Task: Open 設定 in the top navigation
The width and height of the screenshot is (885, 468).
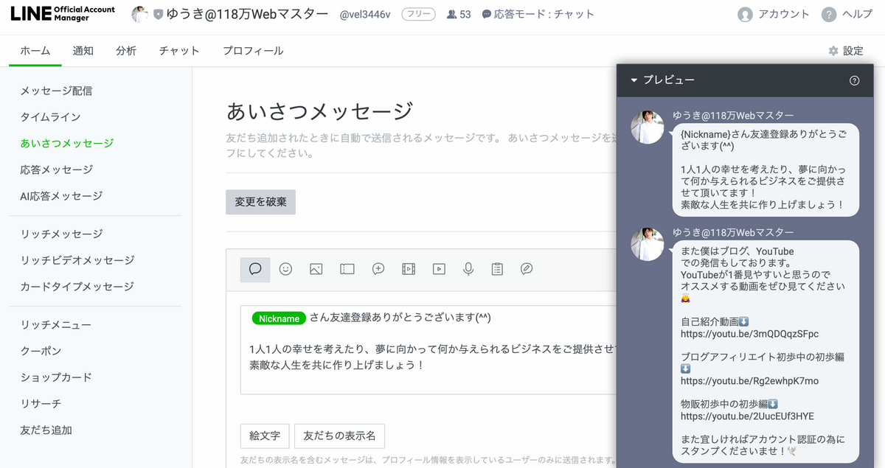Action: (x=853, y=51)
